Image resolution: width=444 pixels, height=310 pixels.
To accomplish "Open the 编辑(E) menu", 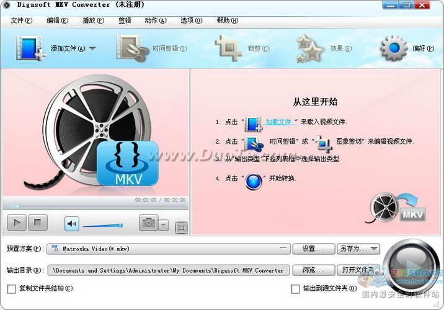I will click(58, 20).
